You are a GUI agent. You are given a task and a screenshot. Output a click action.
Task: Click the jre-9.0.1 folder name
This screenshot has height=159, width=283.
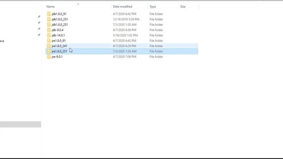(x=57, y=57)
